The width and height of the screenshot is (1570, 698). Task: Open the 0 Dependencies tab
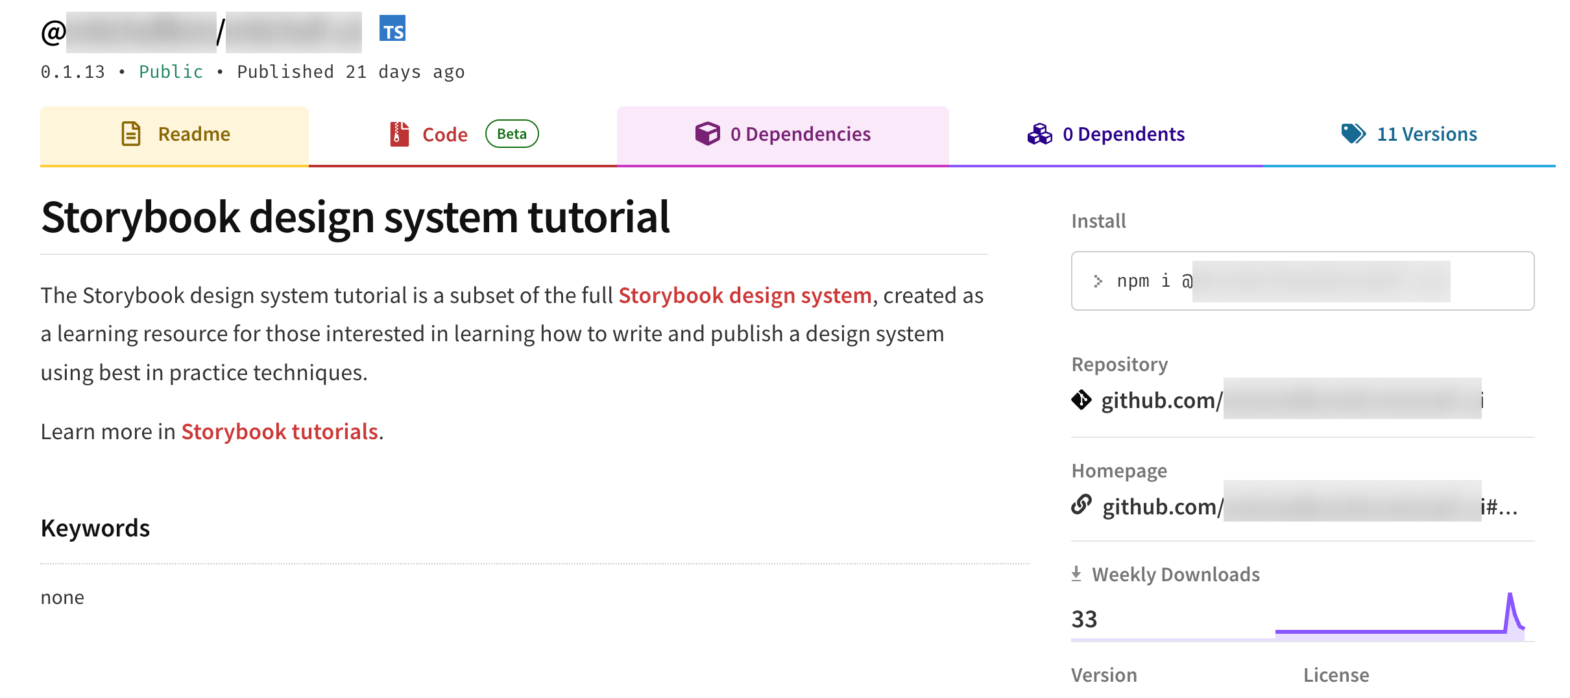coord(783,135)
